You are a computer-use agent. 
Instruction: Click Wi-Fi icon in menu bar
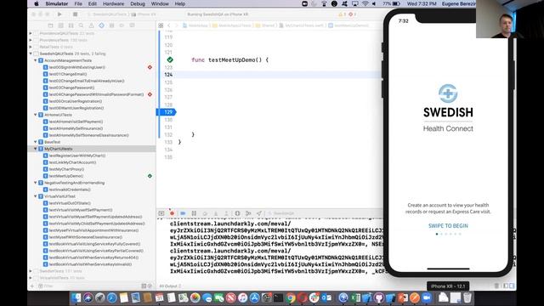[365, 3]
